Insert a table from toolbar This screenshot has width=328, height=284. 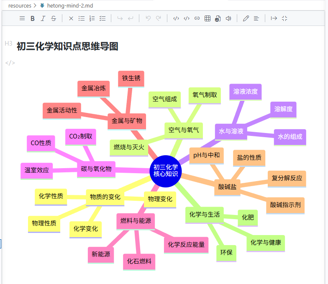208,18
